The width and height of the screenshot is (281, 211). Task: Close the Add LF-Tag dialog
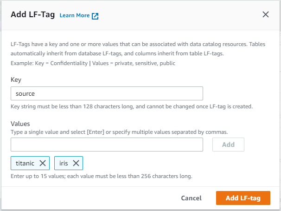[266, 14]
